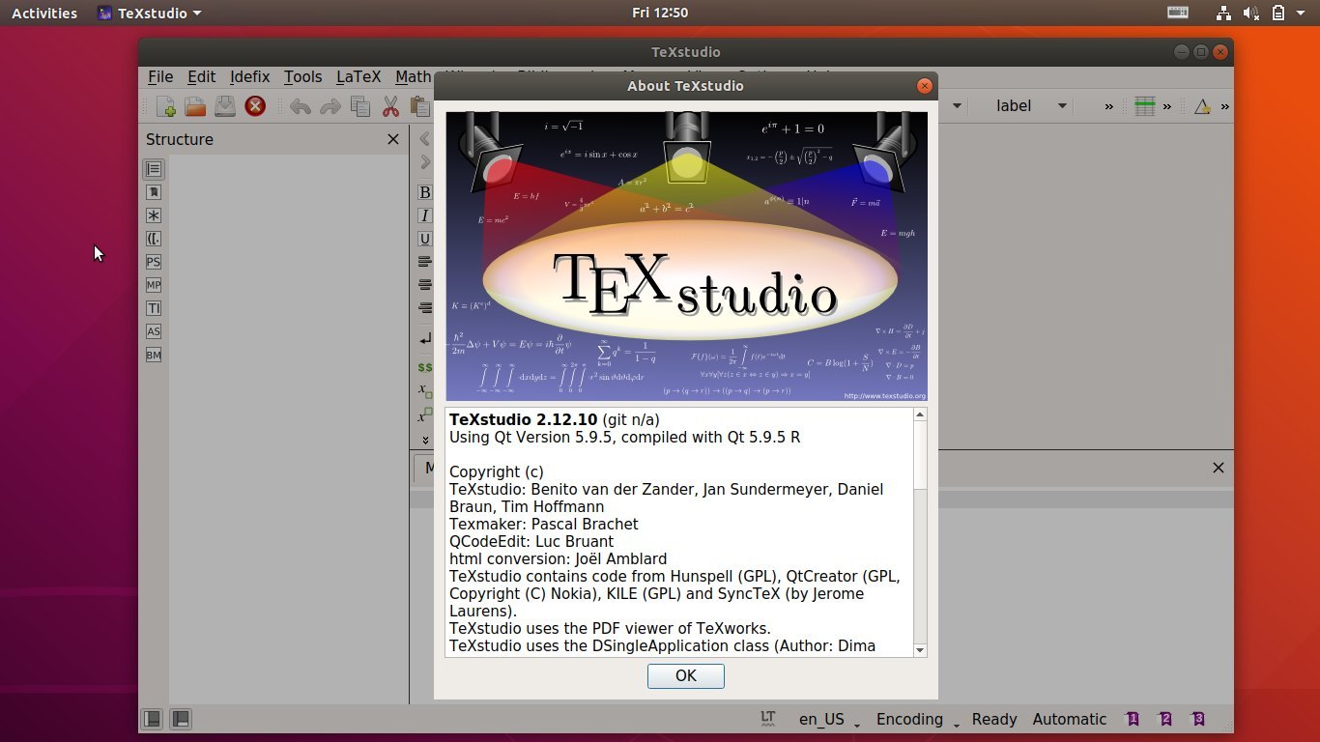Open TeXstudio app menu in top bar

pos(150,14)
